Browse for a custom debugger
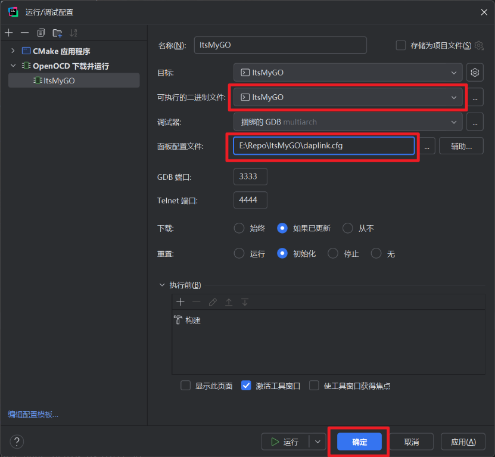This screenshot has width=495, height=457. (x=475, y=122)
